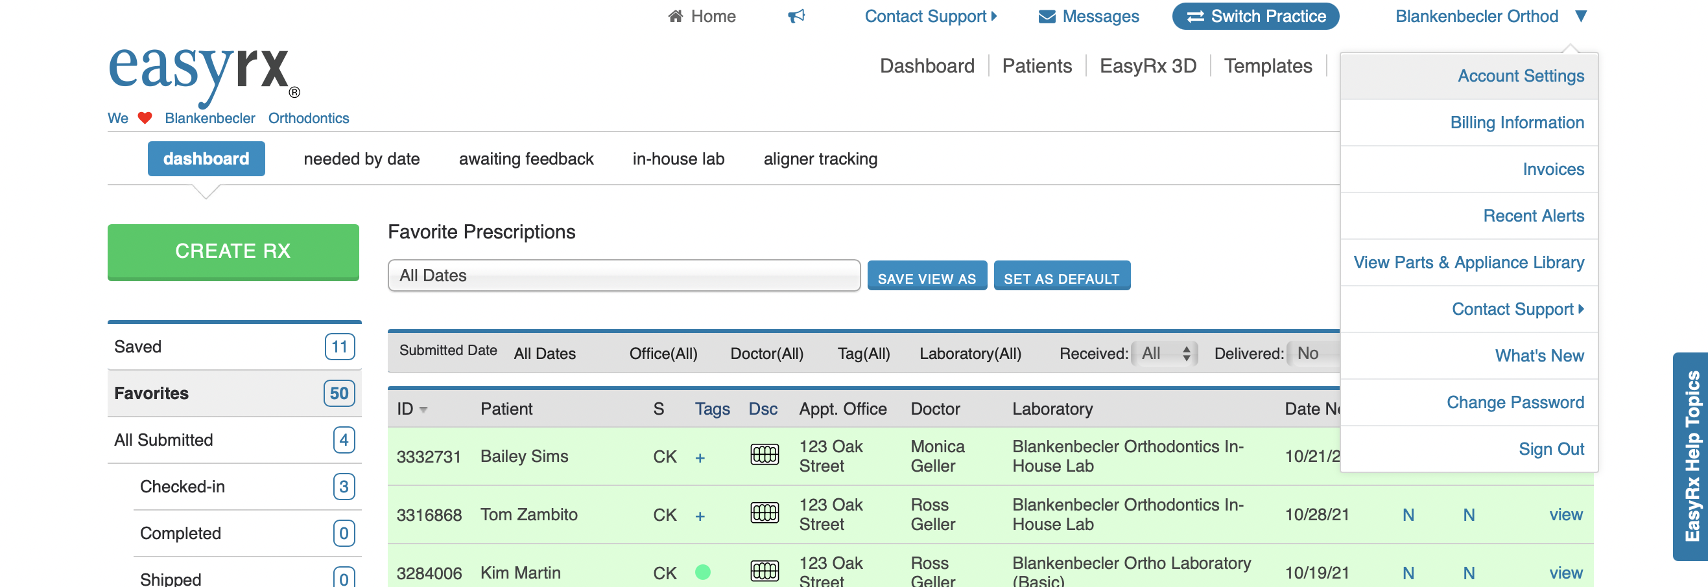Click the CREATE RX button
The image size is (1708, 587).
point(233,252)
